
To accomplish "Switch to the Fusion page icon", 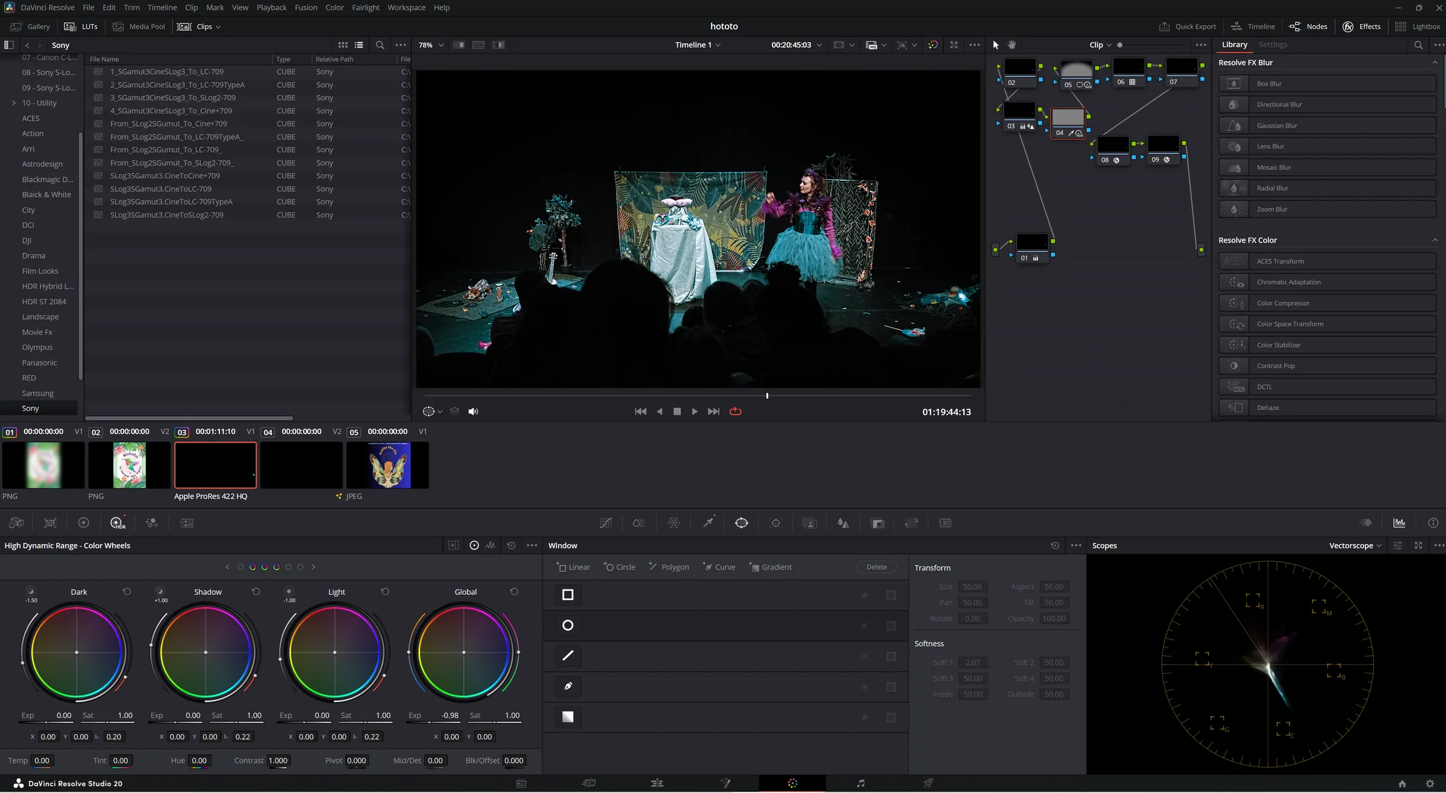I will (725, 783).
